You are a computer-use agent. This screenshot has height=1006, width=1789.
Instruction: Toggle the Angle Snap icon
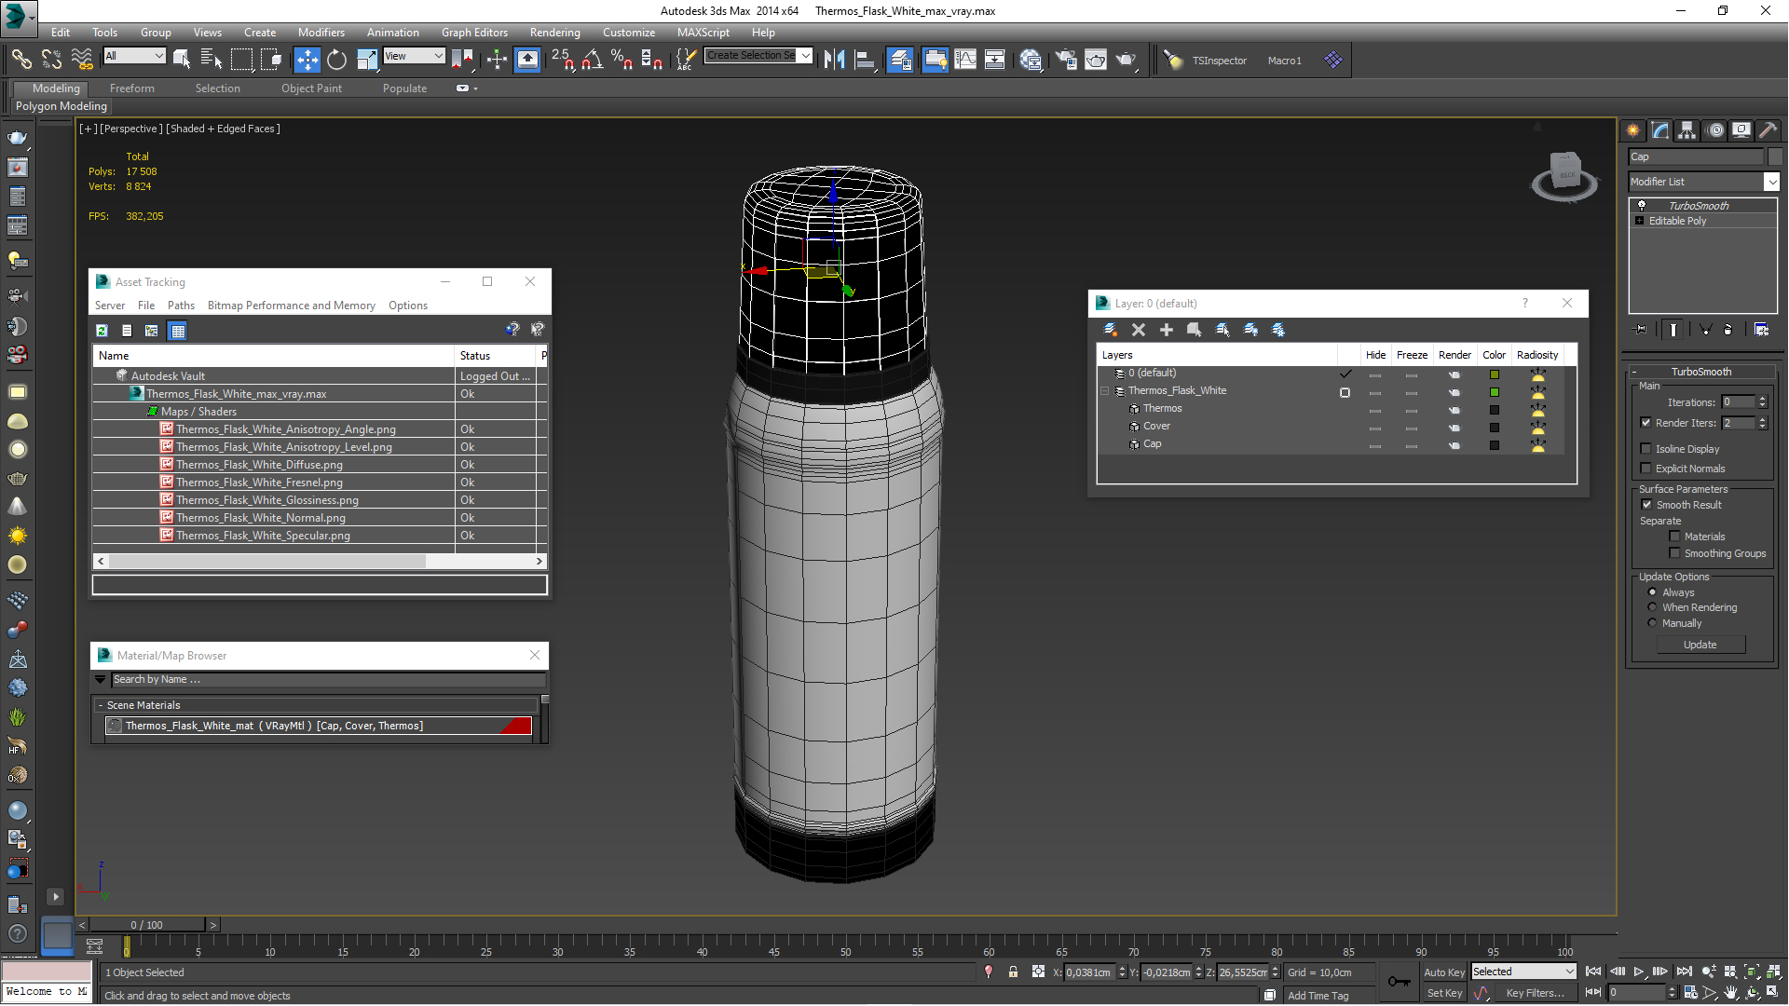[593, 60]
